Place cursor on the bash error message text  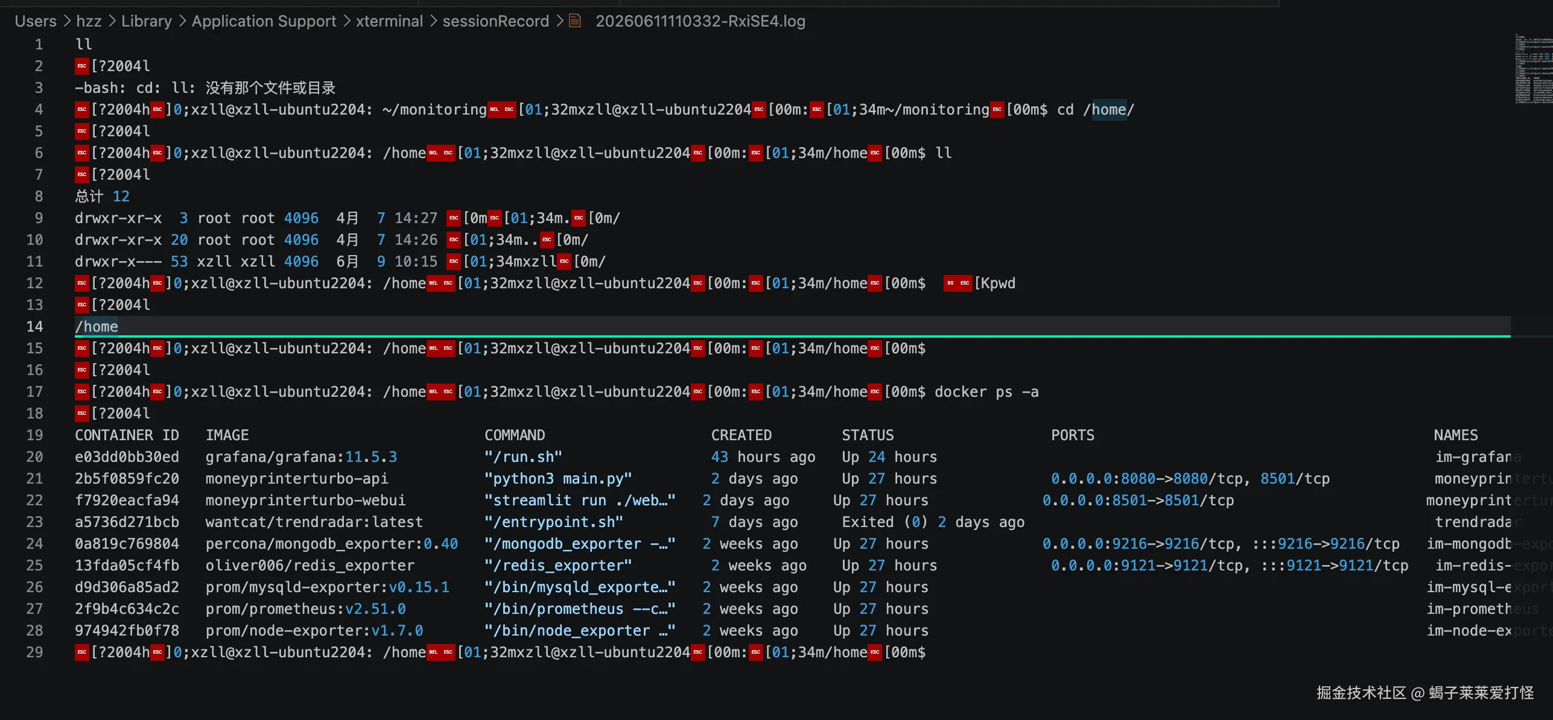(x=205, y=88)
